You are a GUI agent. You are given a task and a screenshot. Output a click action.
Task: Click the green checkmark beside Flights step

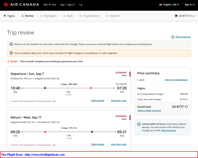click(x=5, y=16)
